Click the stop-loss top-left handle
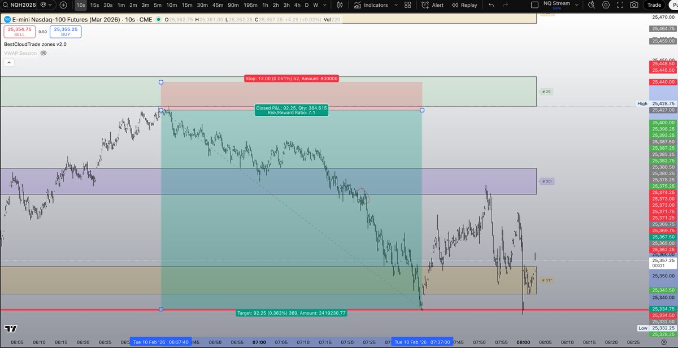Screen dimensions: 678x348 point(161,82)
